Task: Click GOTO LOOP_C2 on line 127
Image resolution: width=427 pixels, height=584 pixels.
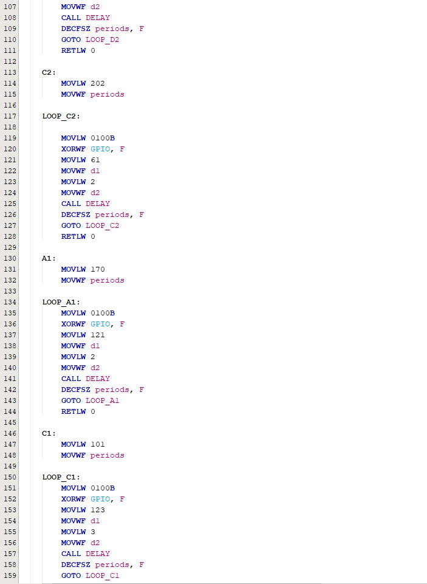Action: coord(90,225)
